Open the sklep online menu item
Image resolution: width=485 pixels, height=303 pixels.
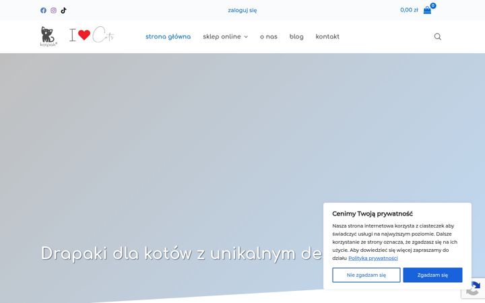click(x=222, y=36)
